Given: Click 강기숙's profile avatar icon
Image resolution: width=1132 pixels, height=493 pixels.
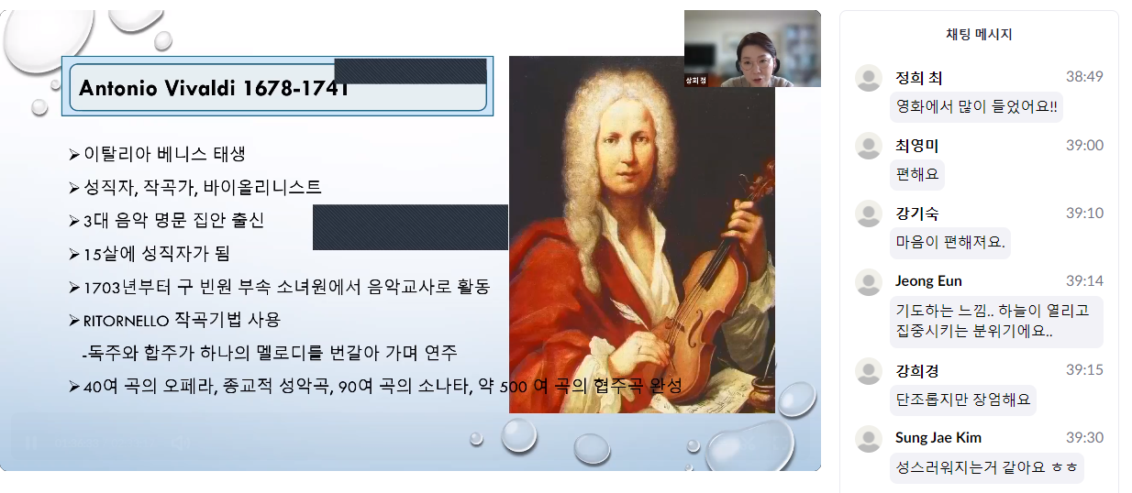Looking at the screenshot, I should coord(869,214).
